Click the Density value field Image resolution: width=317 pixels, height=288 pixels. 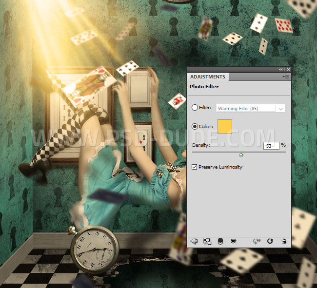271,146
